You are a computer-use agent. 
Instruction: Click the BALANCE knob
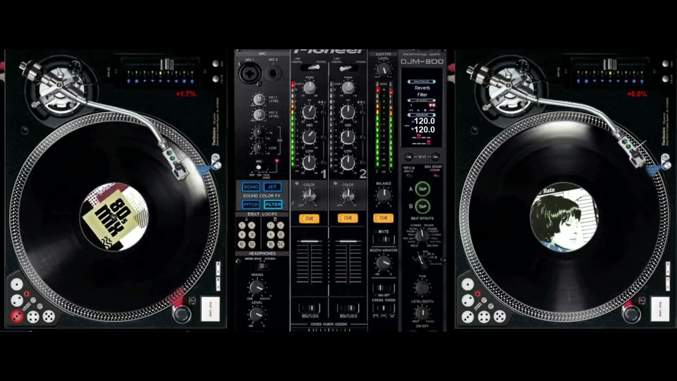pos(383,195)
